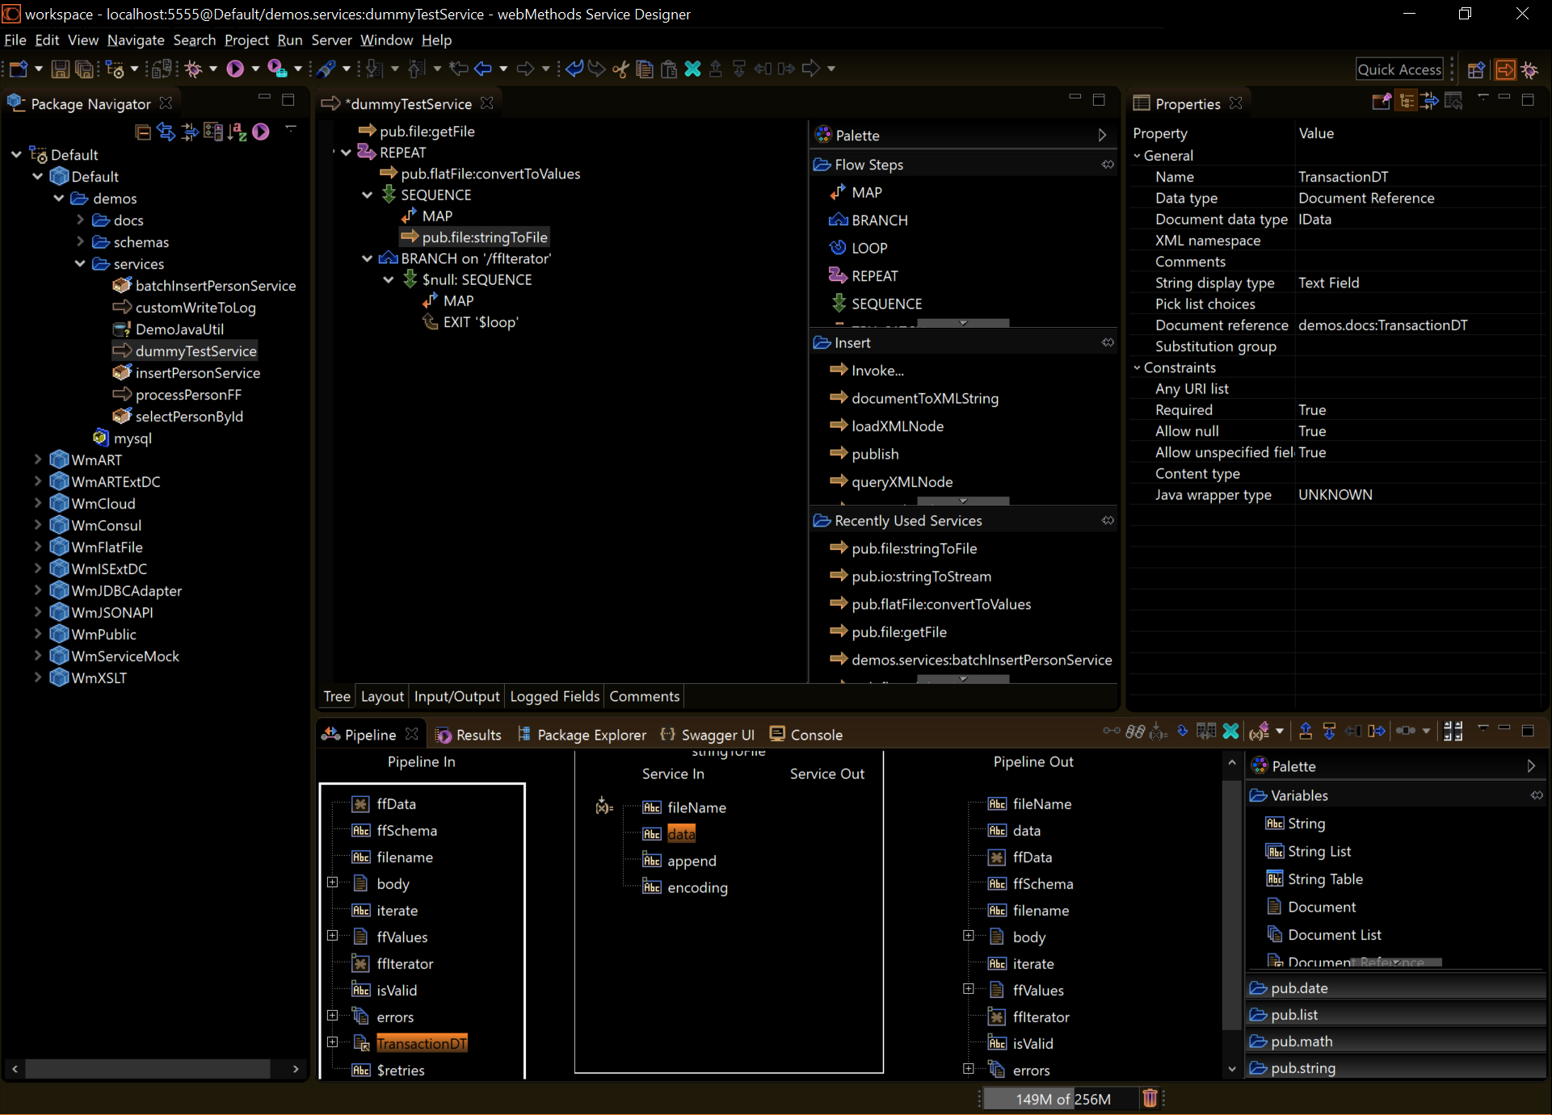Select the Cut scissors icon

click(620, 69)
